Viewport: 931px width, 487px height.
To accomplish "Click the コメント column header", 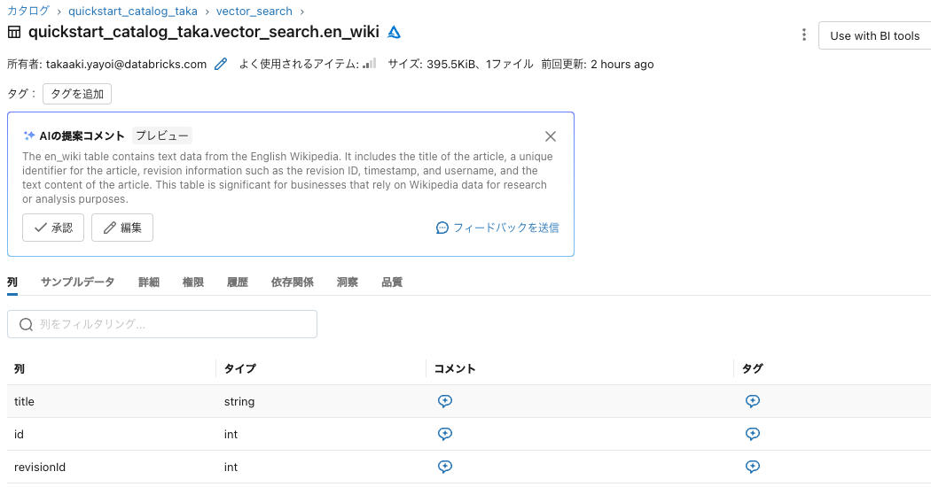I will 455,368.
